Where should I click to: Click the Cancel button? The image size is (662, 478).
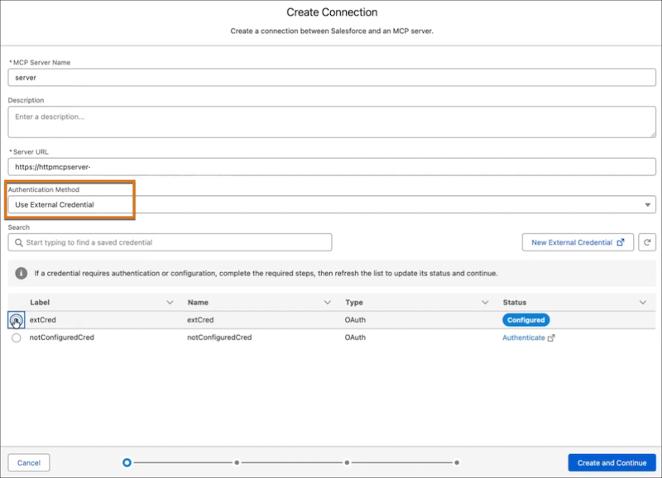pos(29,463)
